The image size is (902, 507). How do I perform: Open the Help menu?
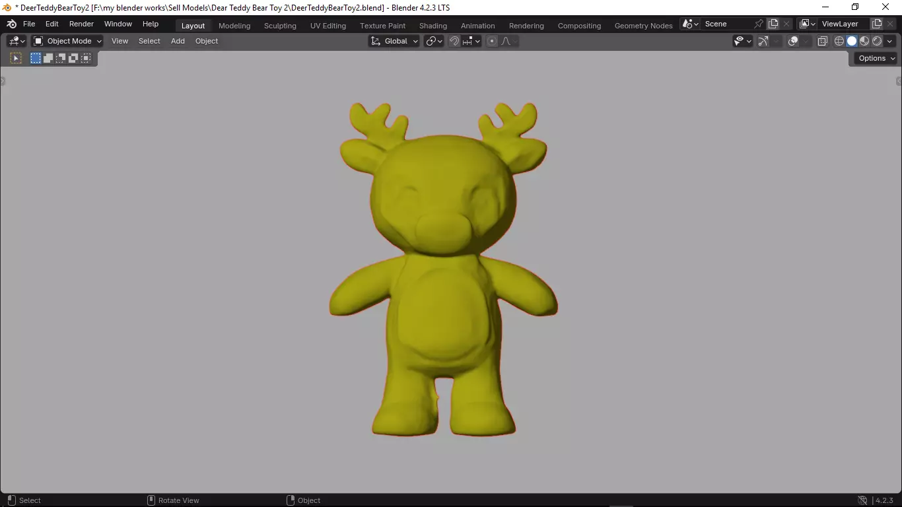click(151, 24)
